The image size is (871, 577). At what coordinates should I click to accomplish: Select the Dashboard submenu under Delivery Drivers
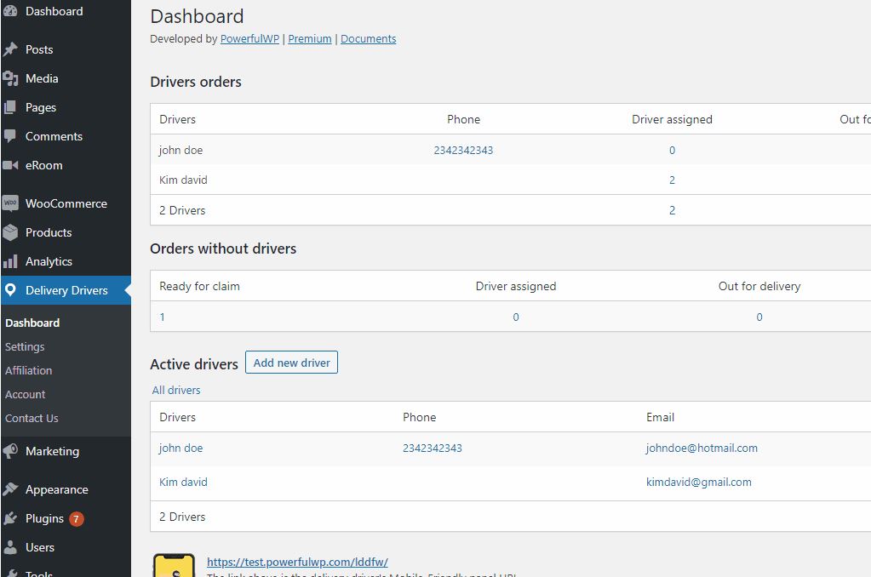coord(32,323)
